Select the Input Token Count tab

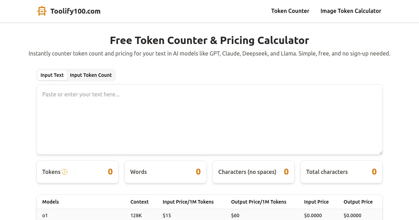point(91,75)
